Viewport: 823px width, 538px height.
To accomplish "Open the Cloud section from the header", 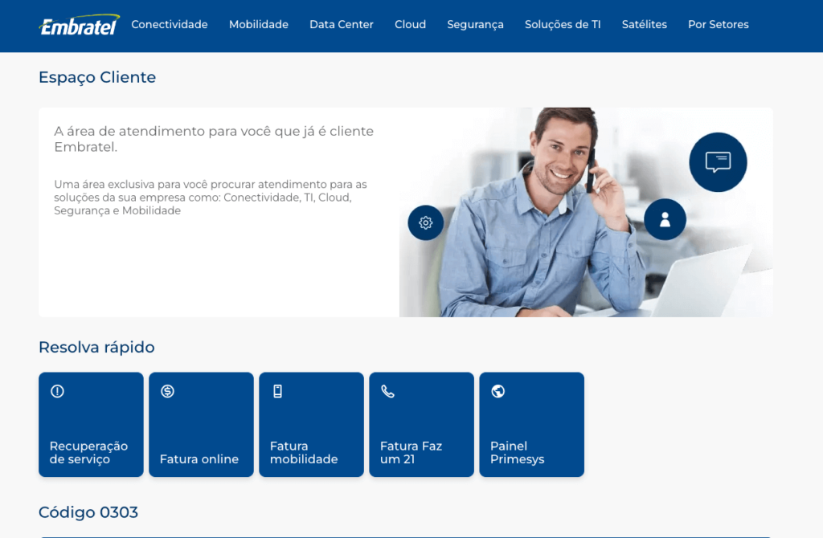I will 410,24.
